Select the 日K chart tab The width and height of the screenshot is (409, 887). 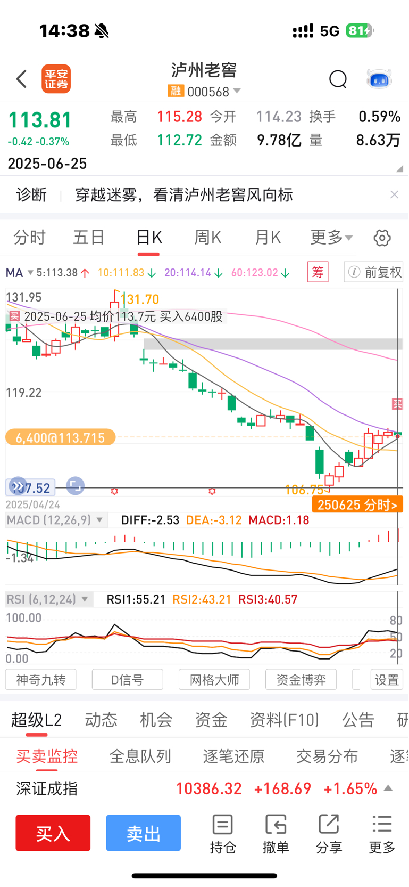(x=149, y=238)
